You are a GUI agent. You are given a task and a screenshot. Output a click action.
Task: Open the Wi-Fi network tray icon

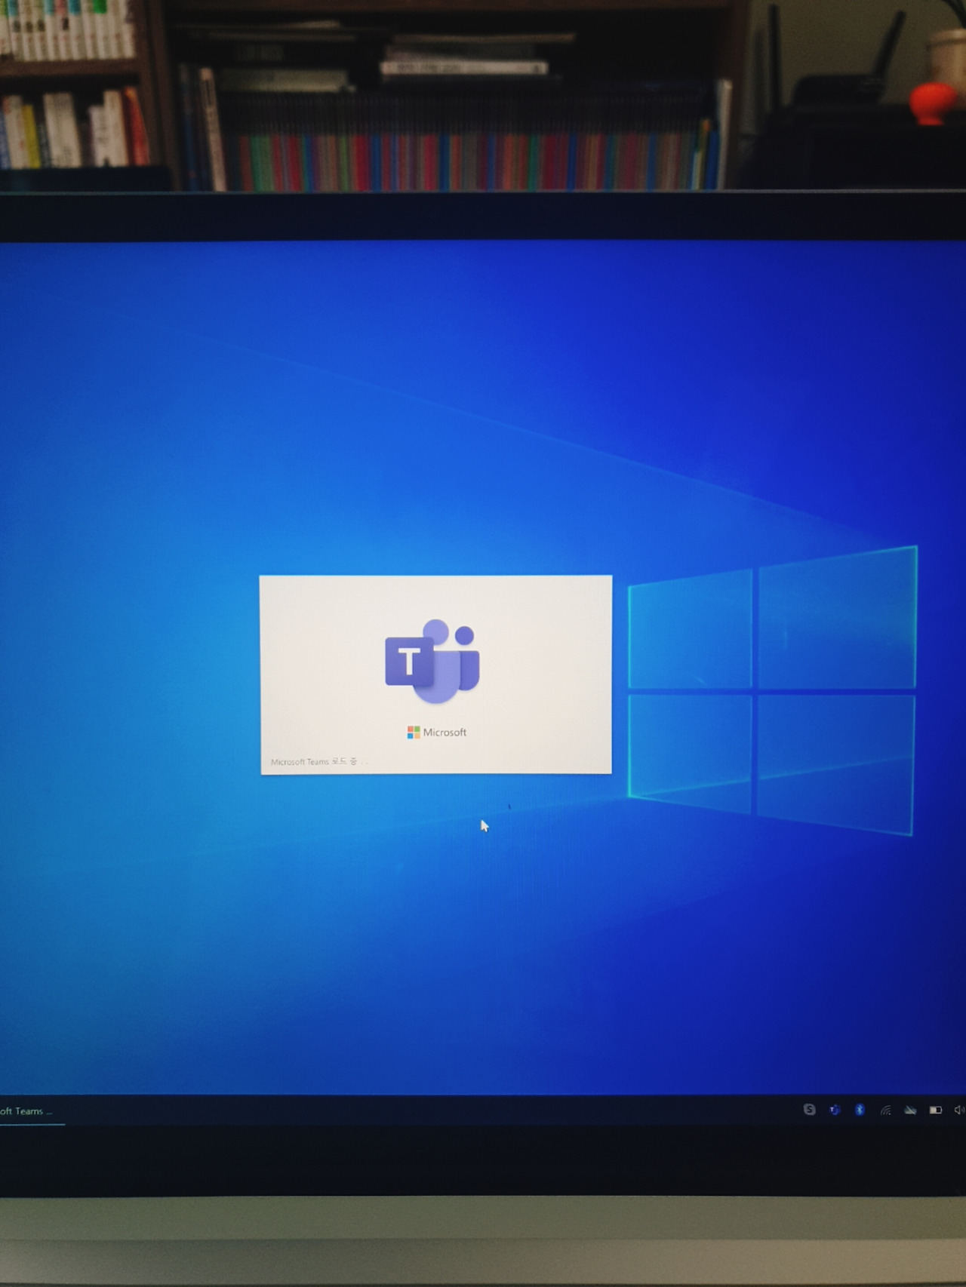tap(885, 1110)
